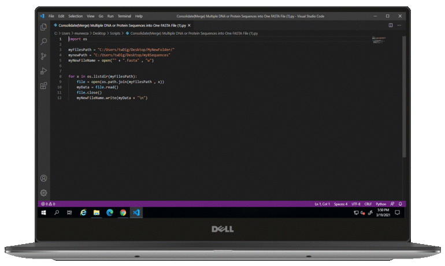Select the Visual Studio Code taskbar icon
This screenshot has width=445, height=266.
pyautogui.click(x=136, y=212)
